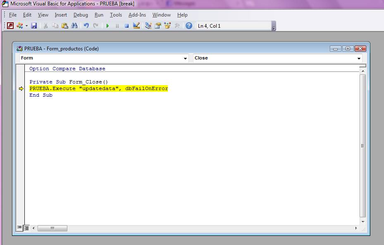Screen dimensions: 384x245
Task: Maximize the Form_productos code window
Action: 348,49
